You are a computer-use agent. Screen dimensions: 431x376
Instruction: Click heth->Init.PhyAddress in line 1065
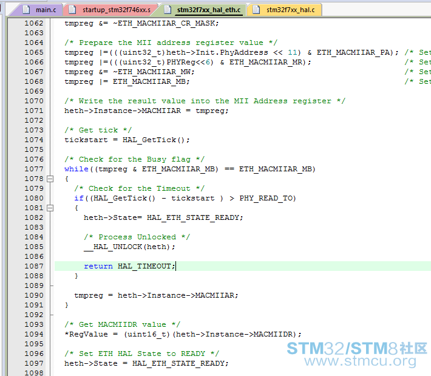217,52
